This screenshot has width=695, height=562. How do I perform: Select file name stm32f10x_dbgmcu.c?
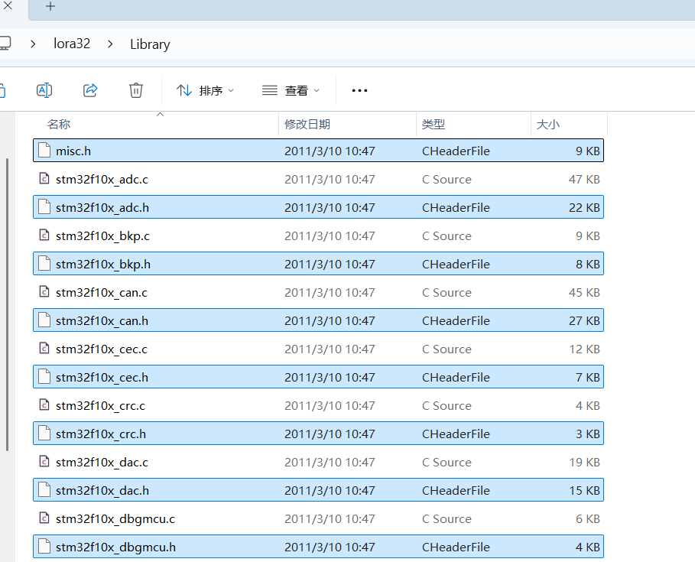click(115, 519)
